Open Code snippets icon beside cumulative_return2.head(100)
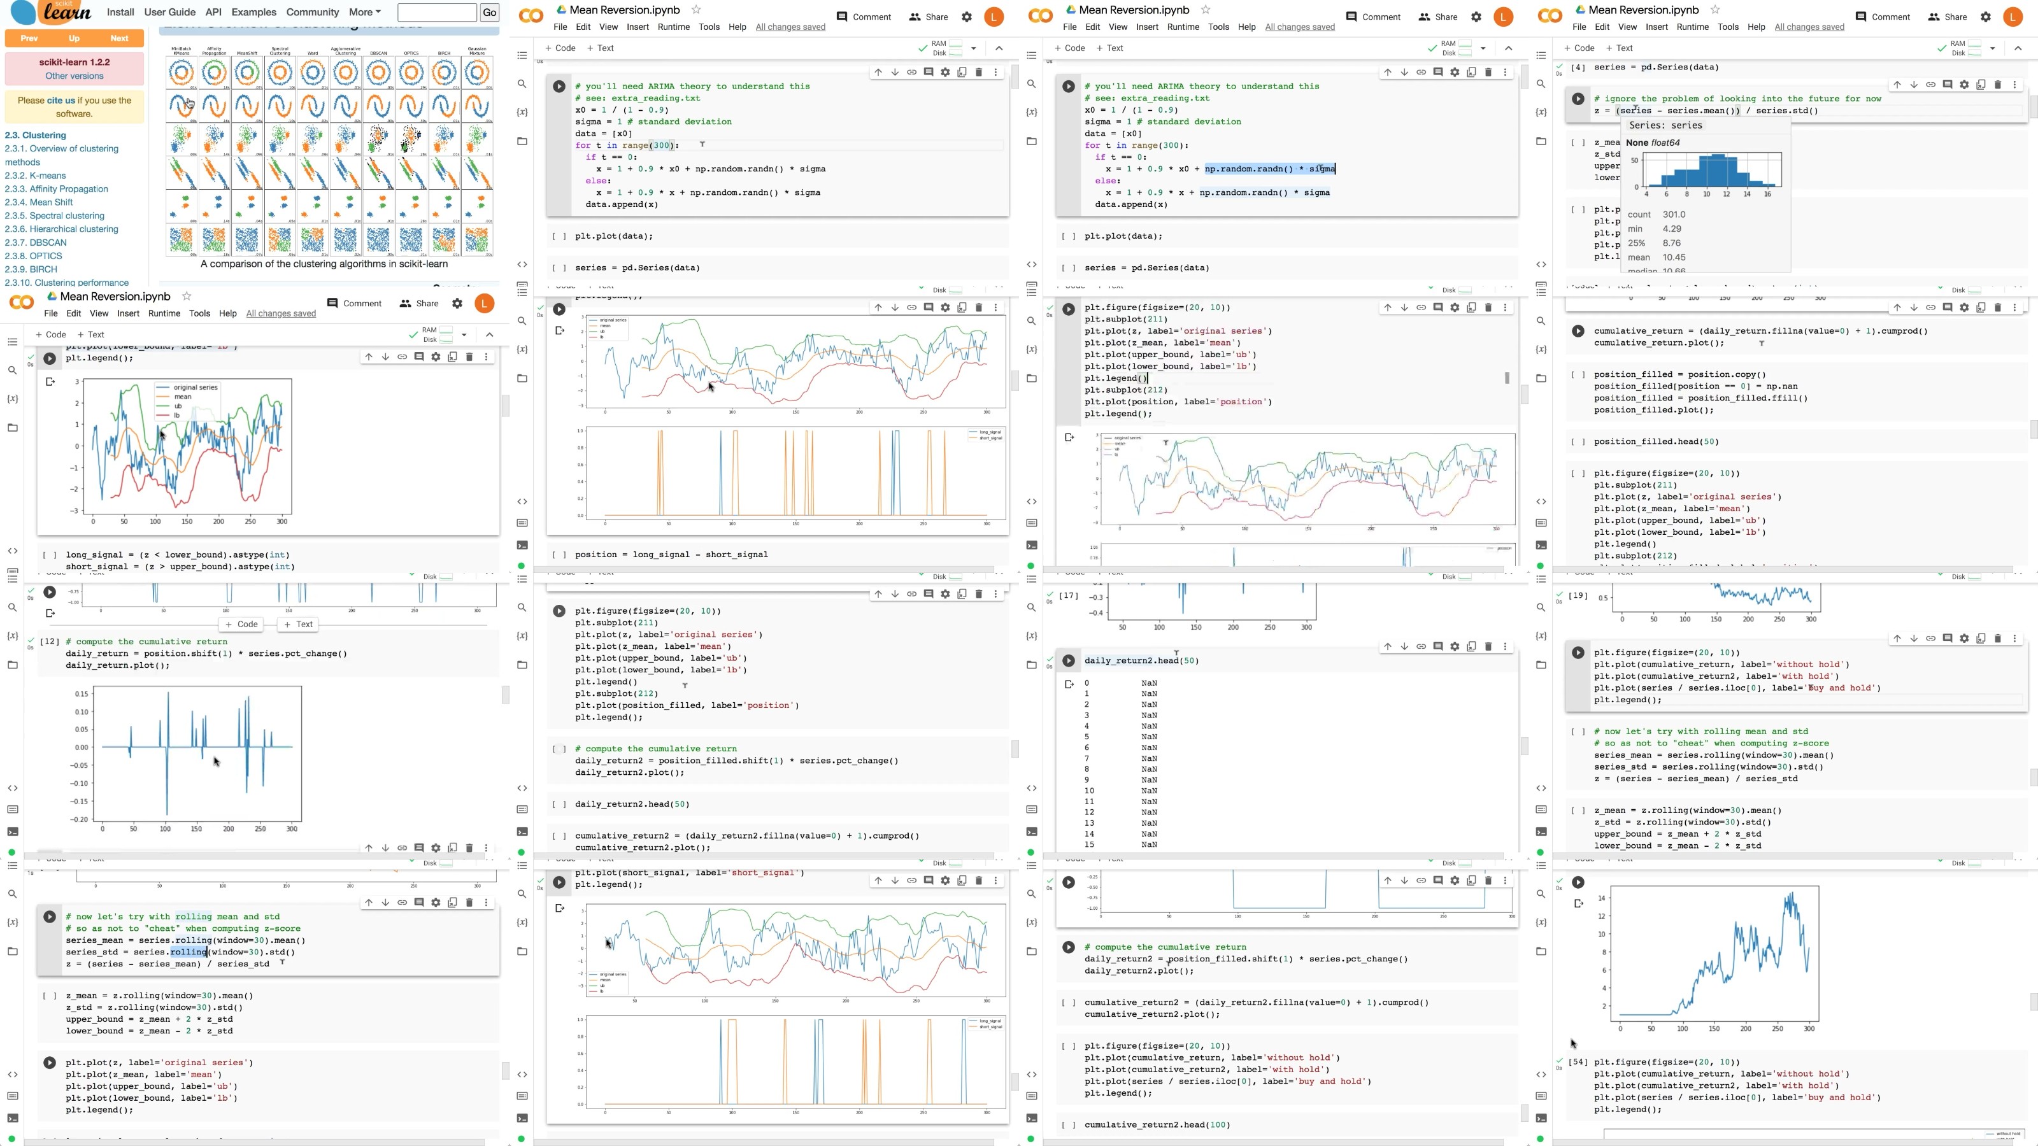 coord(1031,1074)
